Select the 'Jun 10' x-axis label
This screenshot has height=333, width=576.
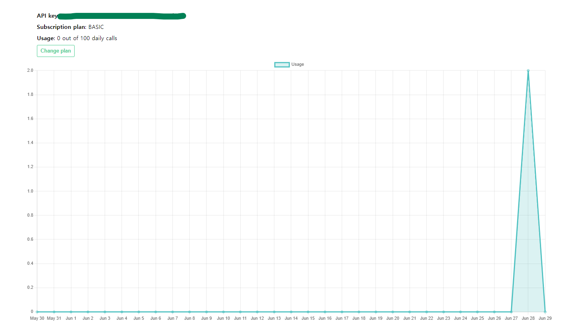223,319
